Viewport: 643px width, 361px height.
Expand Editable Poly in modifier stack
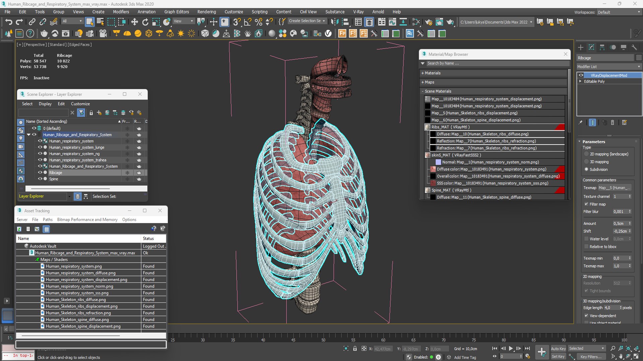click(580, 81)
